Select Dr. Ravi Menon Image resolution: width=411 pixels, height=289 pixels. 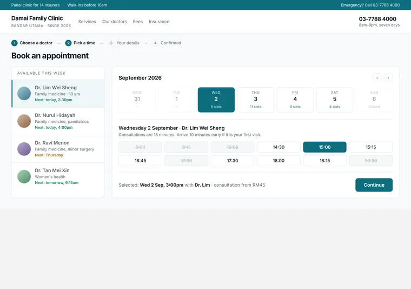pyautogui.click(x=58, y=149)
